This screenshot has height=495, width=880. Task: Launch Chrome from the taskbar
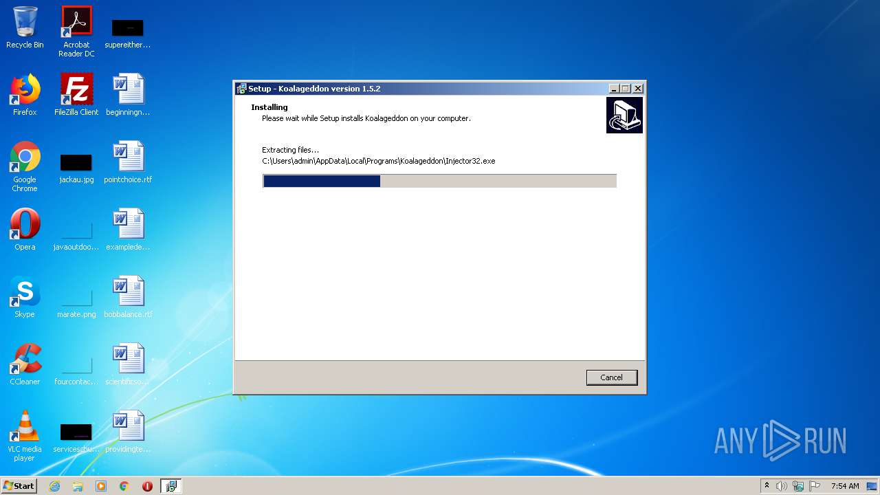pos(124,486)
